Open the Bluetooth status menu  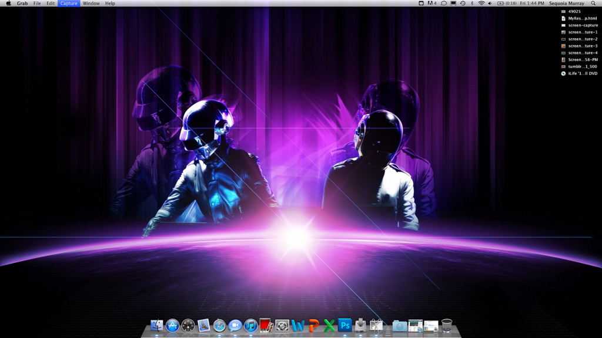(x=472, y=3)
